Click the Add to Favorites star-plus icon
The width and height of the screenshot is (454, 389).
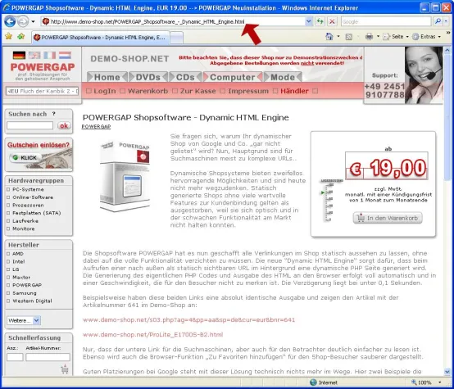click(20, 37)
